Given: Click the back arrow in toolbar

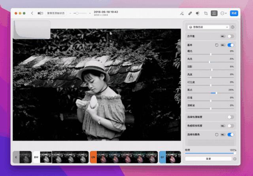Looking at the screenshot, I should (x=32, y=13).
